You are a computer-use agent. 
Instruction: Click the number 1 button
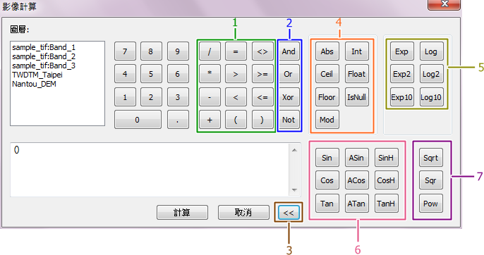pos(125,97)
